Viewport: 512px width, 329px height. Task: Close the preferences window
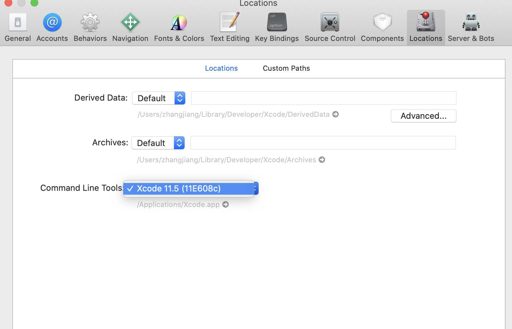pos(8,3)
